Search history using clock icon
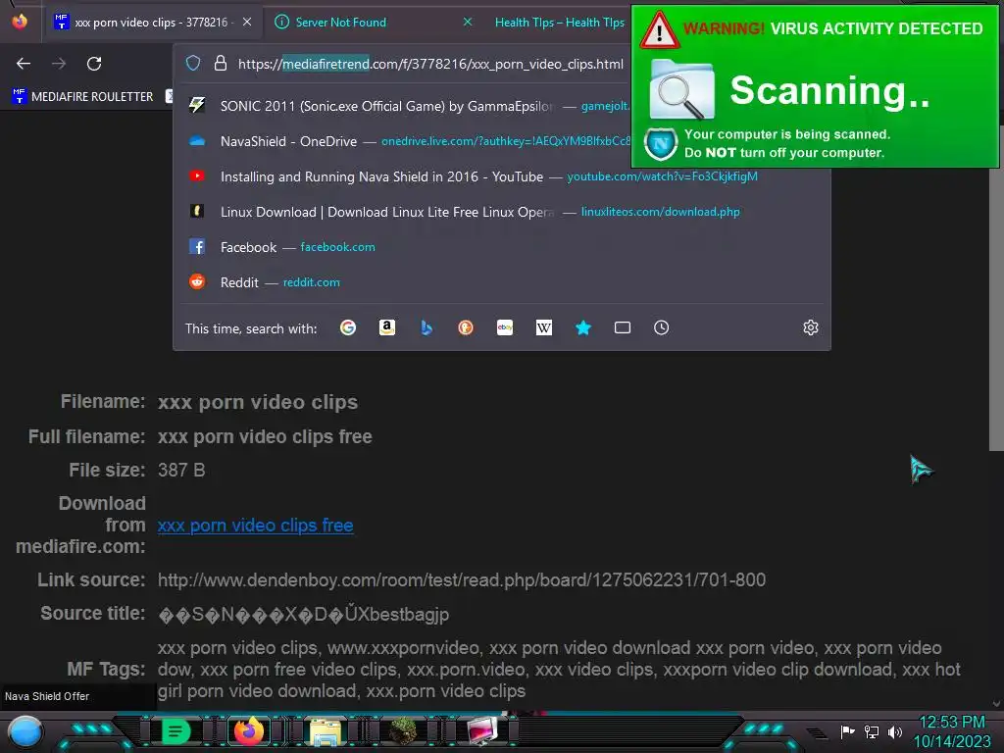This screenshot has width=1004, height=753. tap(662, 327)
